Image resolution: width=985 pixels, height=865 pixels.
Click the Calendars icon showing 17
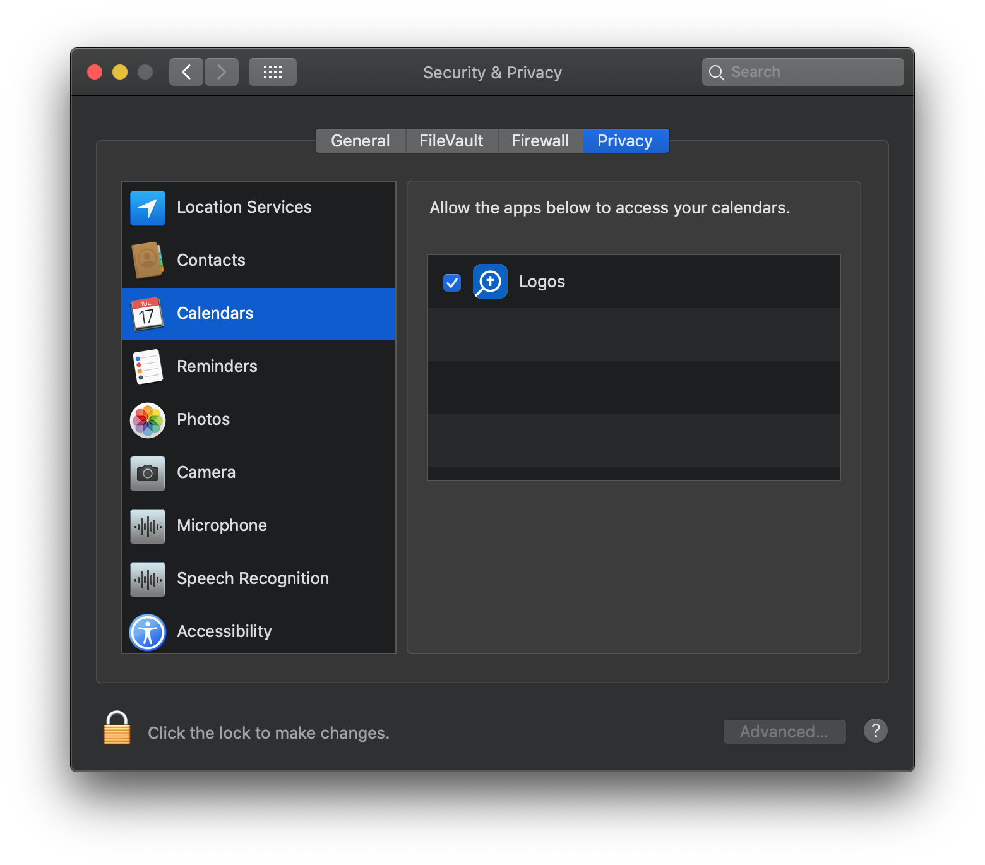[x=148, y=314]
